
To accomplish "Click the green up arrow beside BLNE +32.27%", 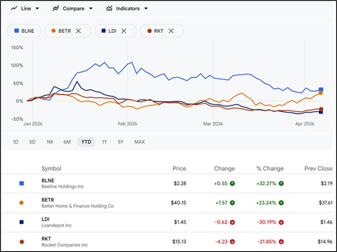I will tap(281, 183).
